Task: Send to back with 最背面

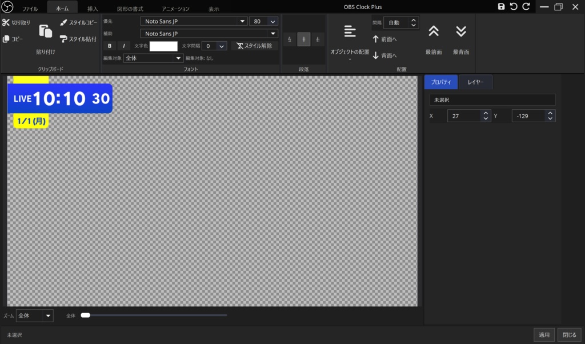Action: (x=461, y=39)
